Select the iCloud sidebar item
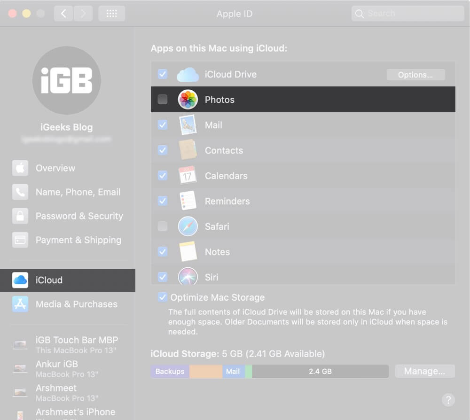The image size is (470, 420). click(x=68, y=280)
